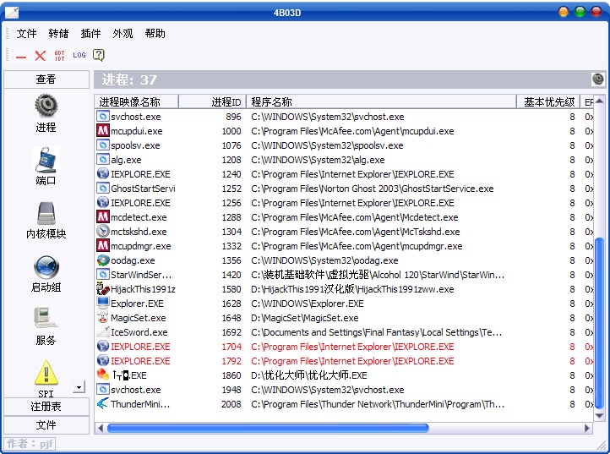Select the 服务 services computer icon
Image resolution: width=610 pixels, height=454 pixels.
(46, 319)
